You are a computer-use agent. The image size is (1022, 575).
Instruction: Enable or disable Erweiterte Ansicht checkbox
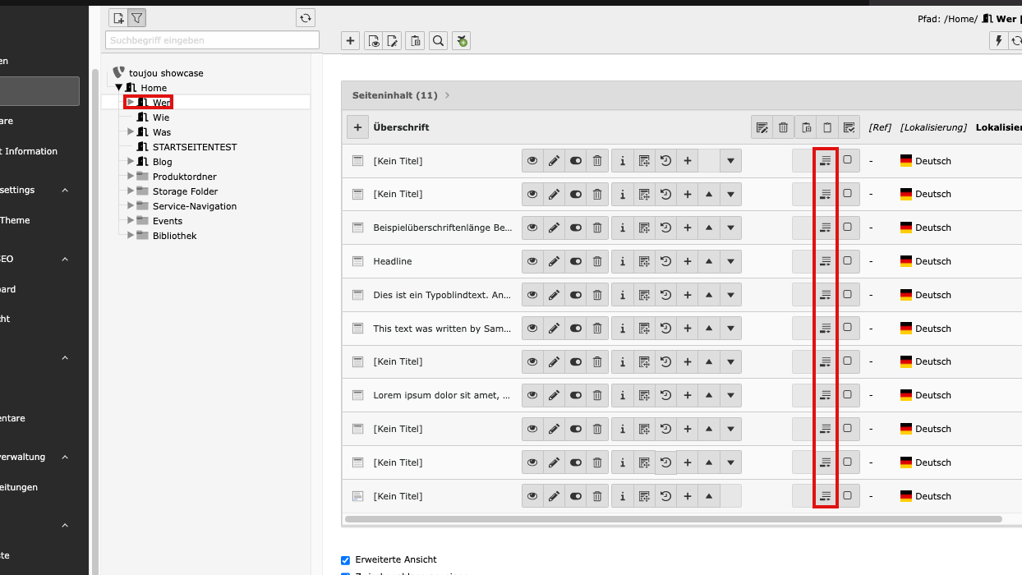point(346,559)
